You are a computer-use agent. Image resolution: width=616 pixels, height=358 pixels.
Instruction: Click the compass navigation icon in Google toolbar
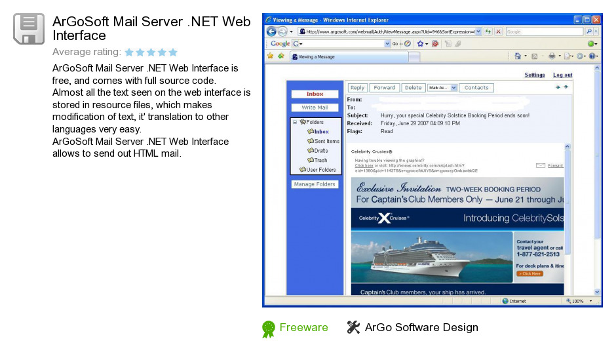click(x=408, y=44)
